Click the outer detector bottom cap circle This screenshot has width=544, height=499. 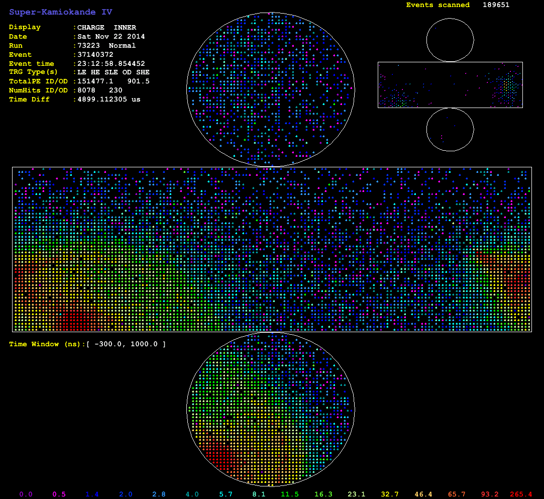(x=450, y=129)
